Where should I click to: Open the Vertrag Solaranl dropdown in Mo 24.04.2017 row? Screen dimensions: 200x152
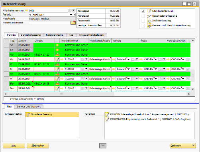(129, 60)
